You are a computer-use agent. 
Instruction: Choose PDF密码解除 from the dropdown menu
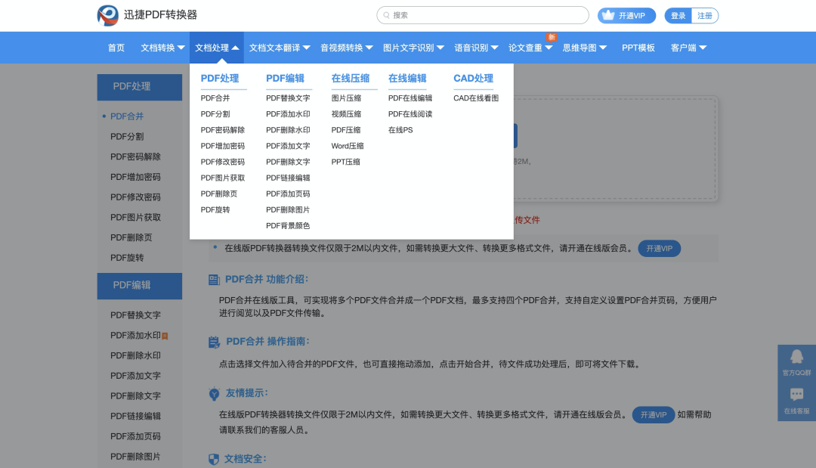(x=223, y=130)
